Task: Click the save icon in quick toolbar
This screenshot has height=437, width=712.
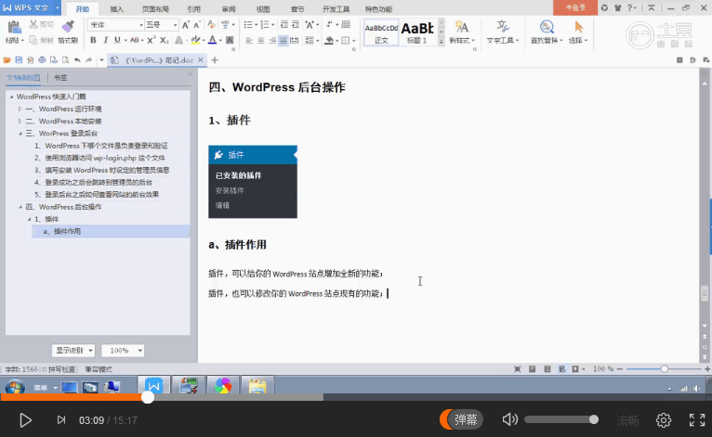Action: 19,59
